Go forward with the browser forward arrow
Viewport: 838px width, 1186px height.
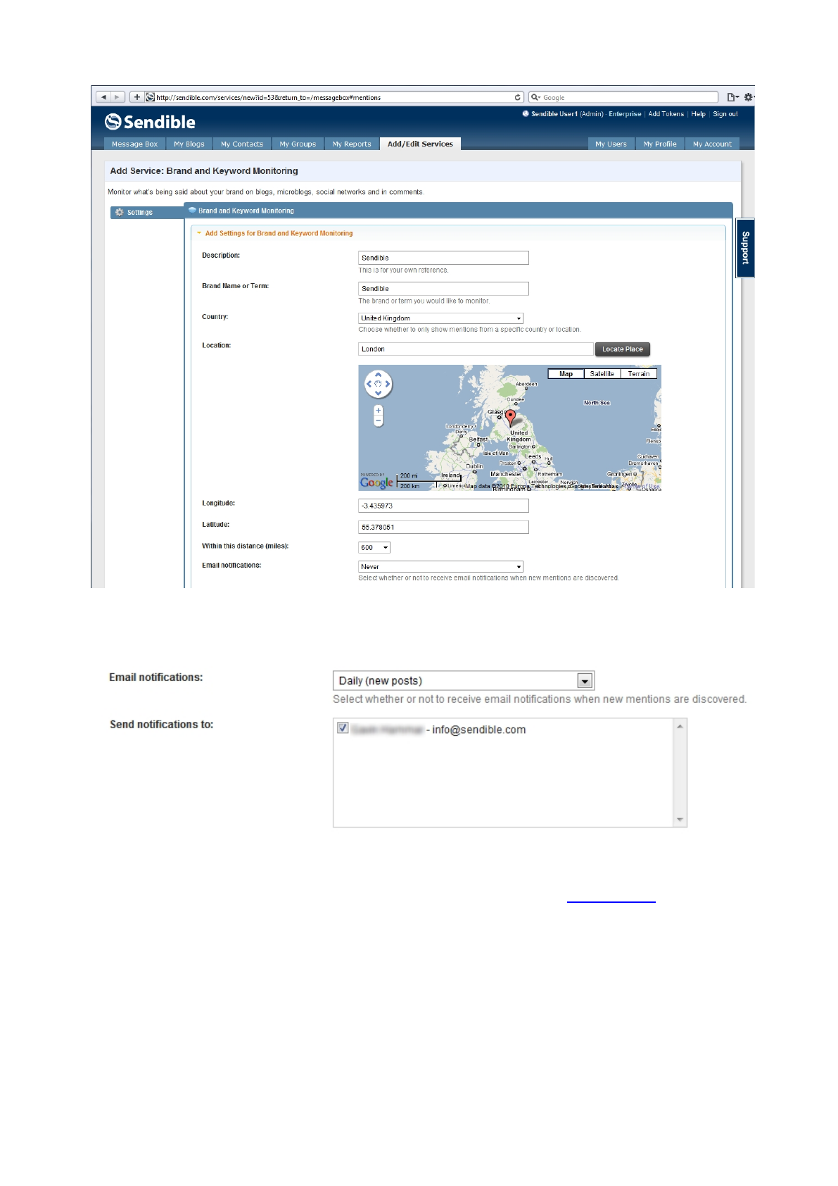click(x=118, y=97)
